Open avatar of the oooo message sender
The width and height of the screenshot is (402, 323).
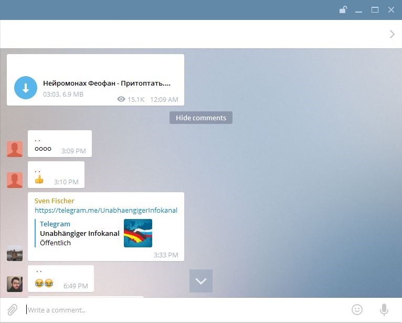tap(15, 149)
